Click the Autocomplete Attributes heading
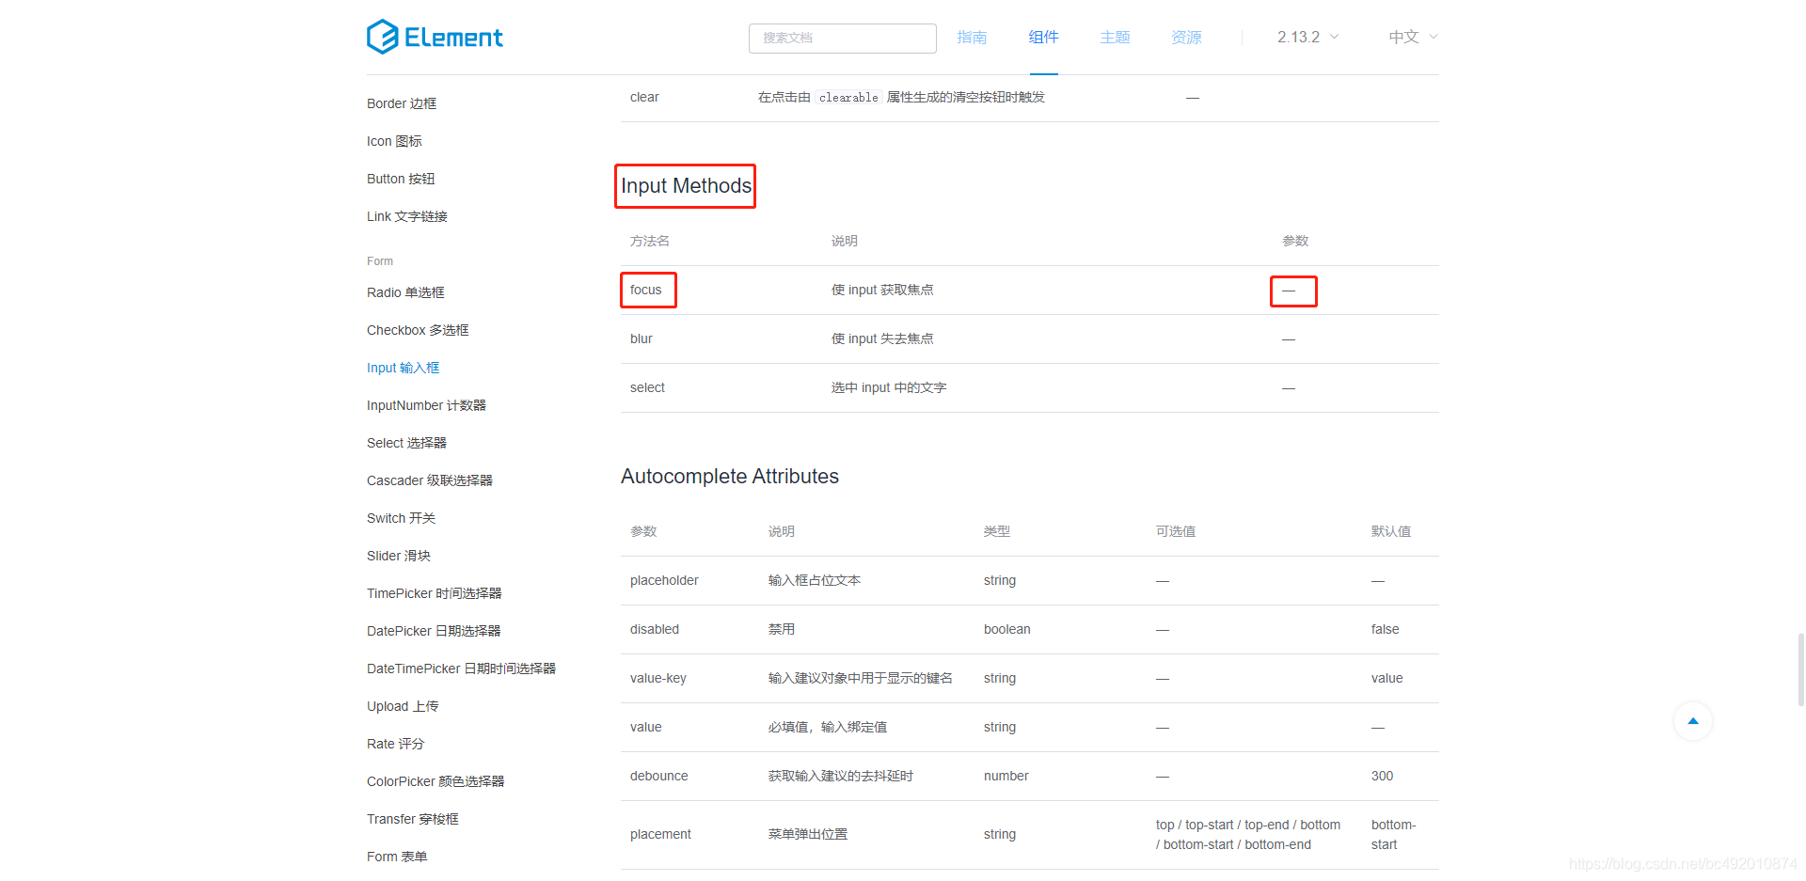1806x881 pixels. 730,477
